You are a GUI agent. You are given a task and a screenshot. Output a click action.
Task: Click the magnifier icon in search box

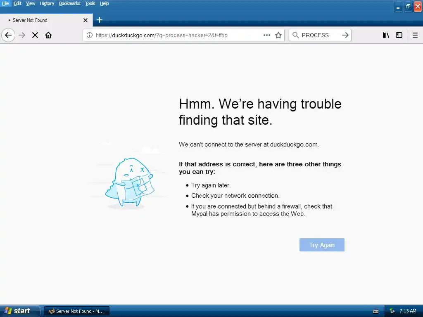(x=296, y=35)
